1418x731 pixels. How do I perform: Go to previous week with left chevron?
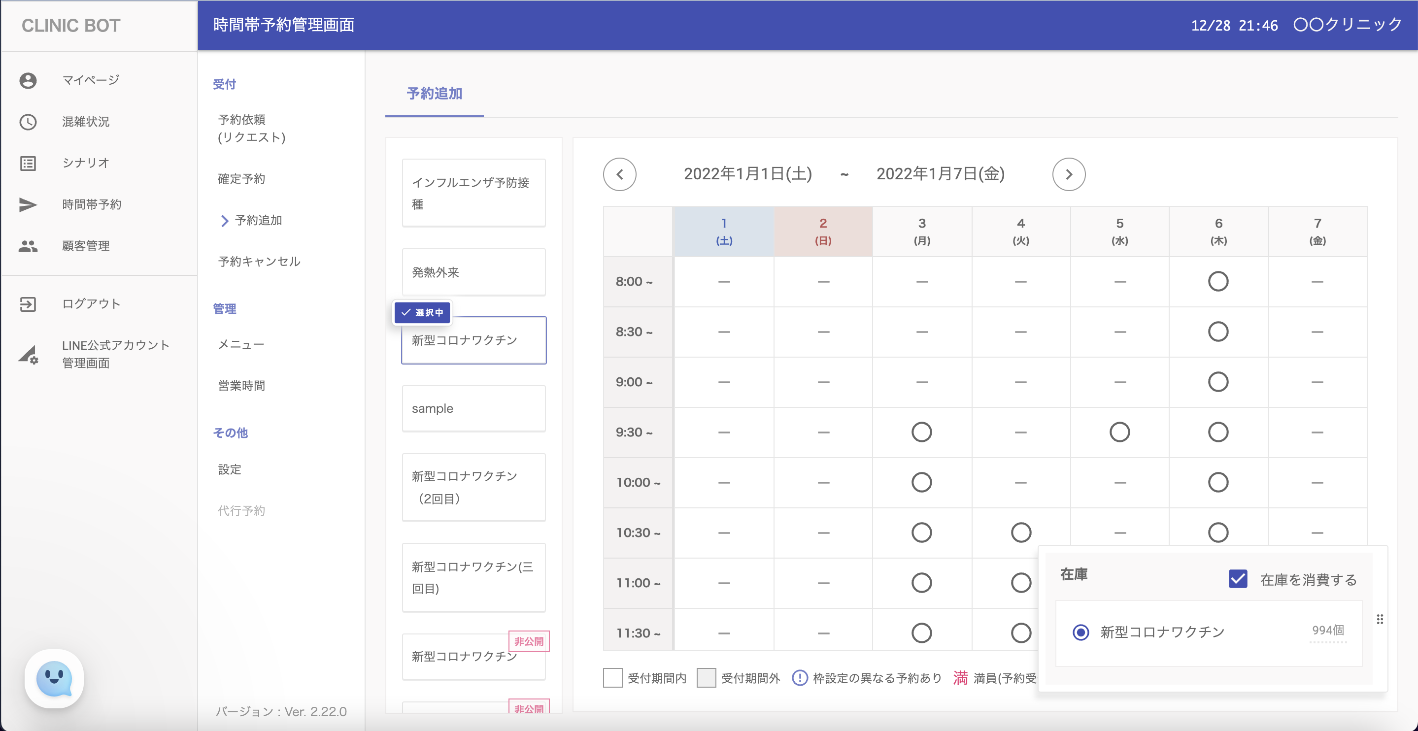[x=619, y=174]
